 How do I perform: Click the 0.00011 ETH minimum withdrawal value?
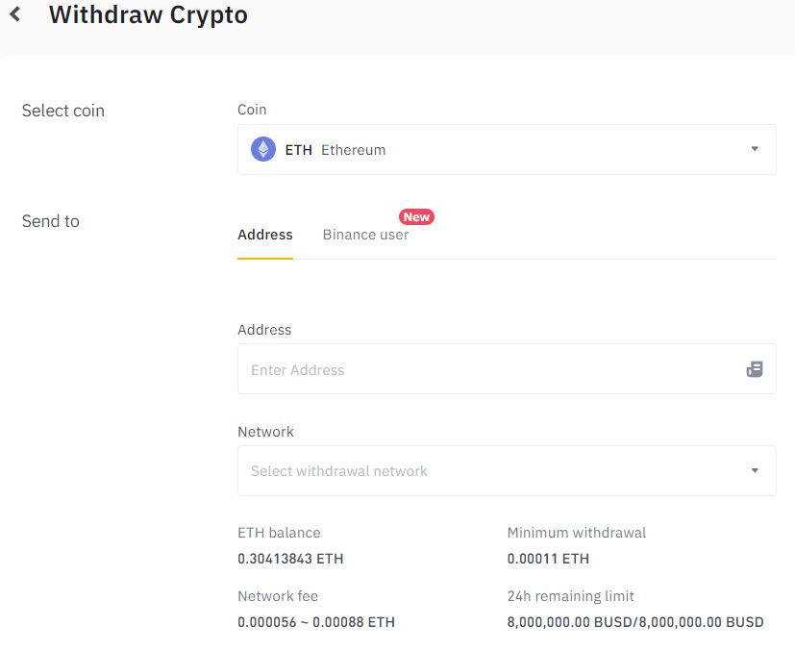point(548,559)
